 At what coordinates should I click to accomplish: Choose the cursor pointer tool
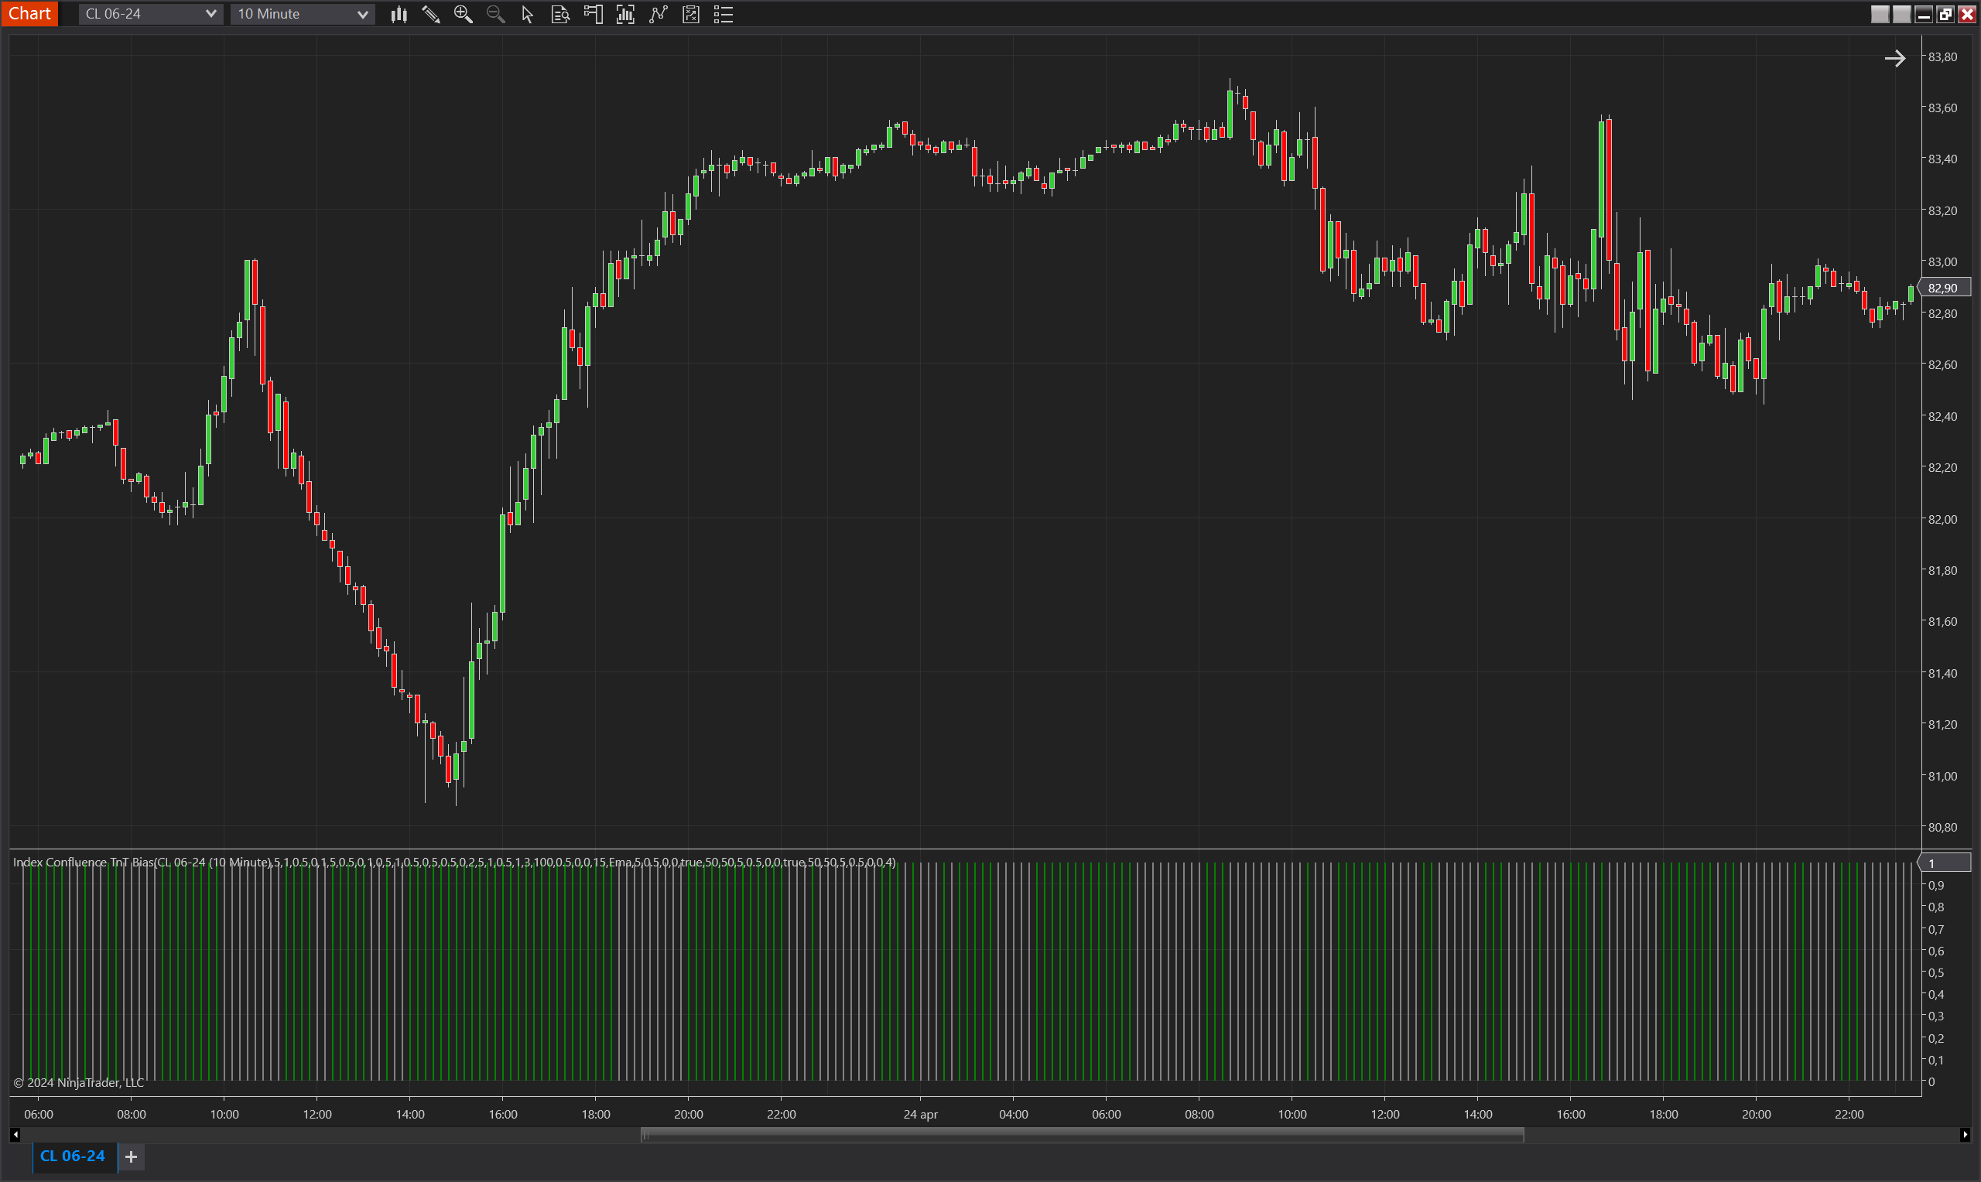click(x=527, y=15)
